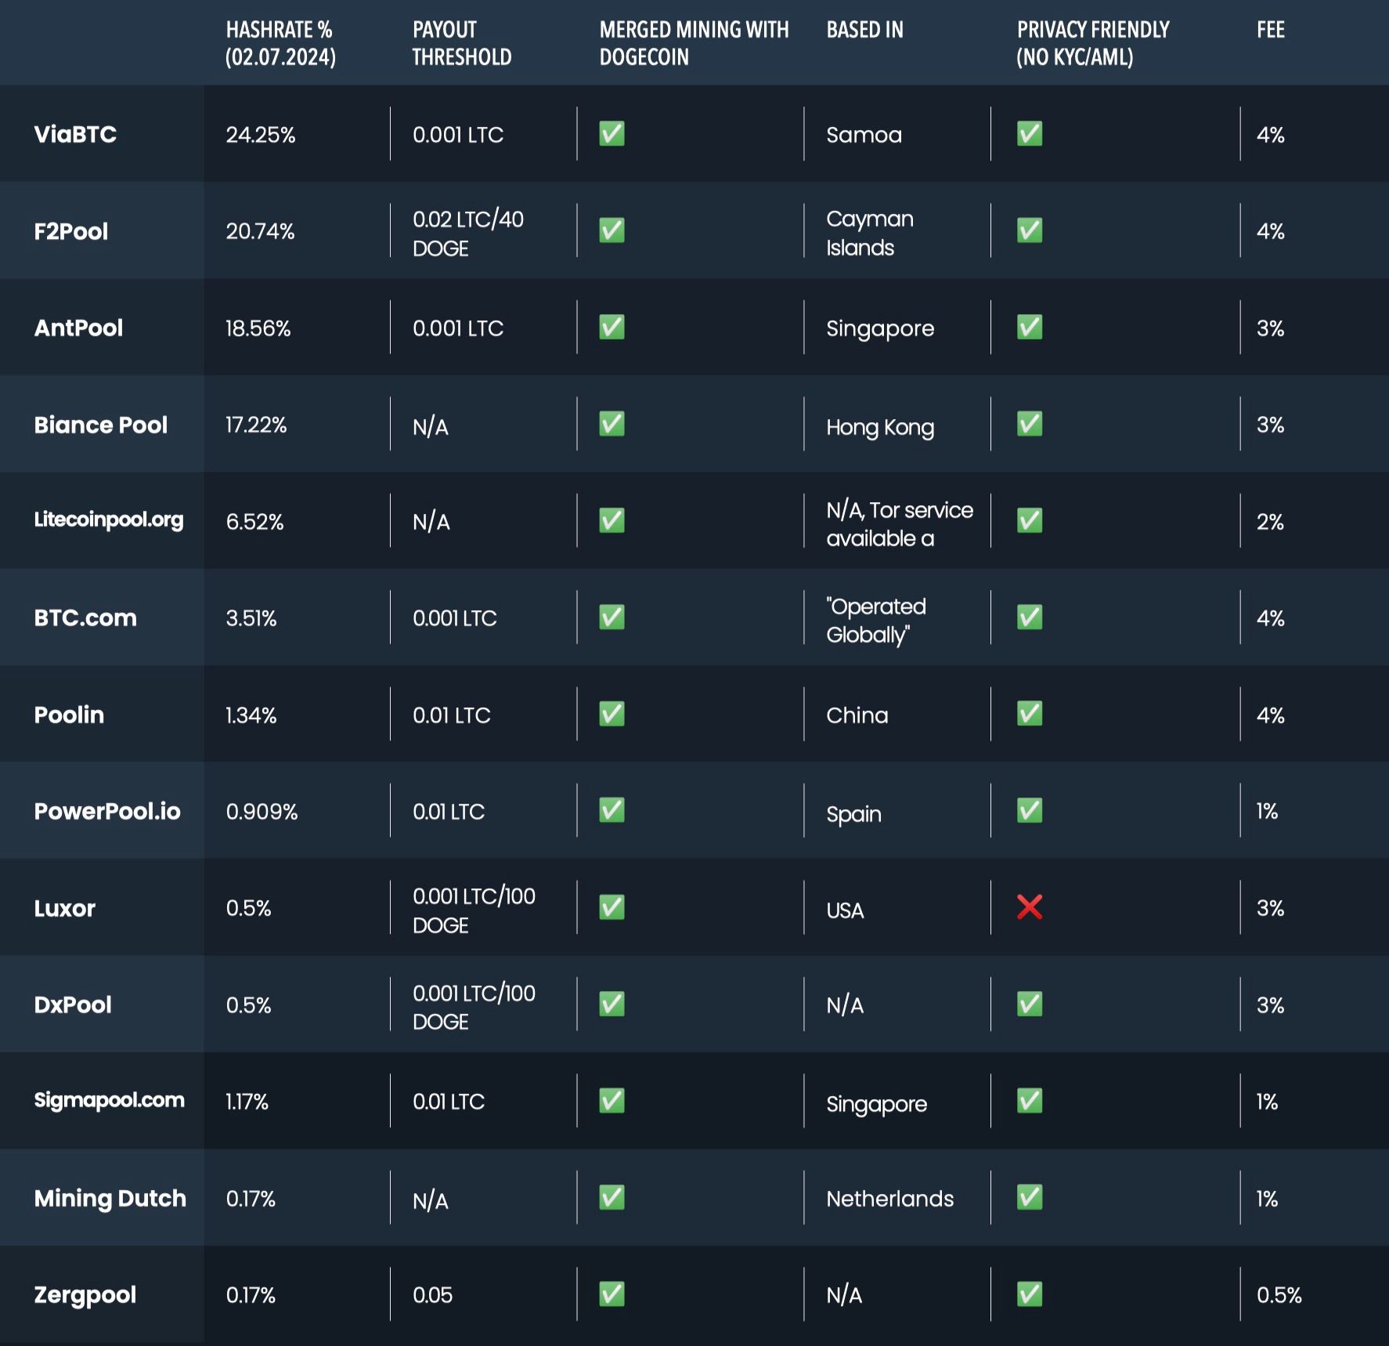Click ViaBTC's merged mining green checkmark

(612, 134)
